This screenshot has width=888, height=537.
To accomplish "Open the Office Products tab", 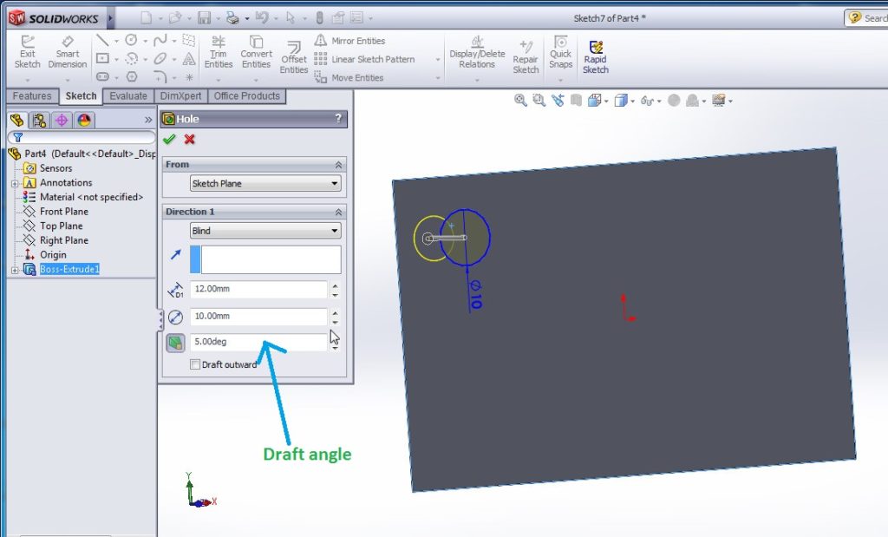I will tap(246, 96).
